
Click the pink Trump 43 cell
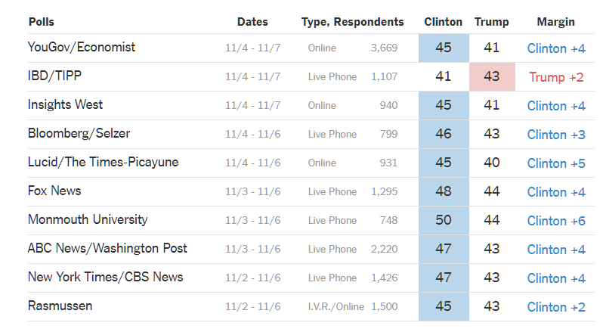[492, 76]
